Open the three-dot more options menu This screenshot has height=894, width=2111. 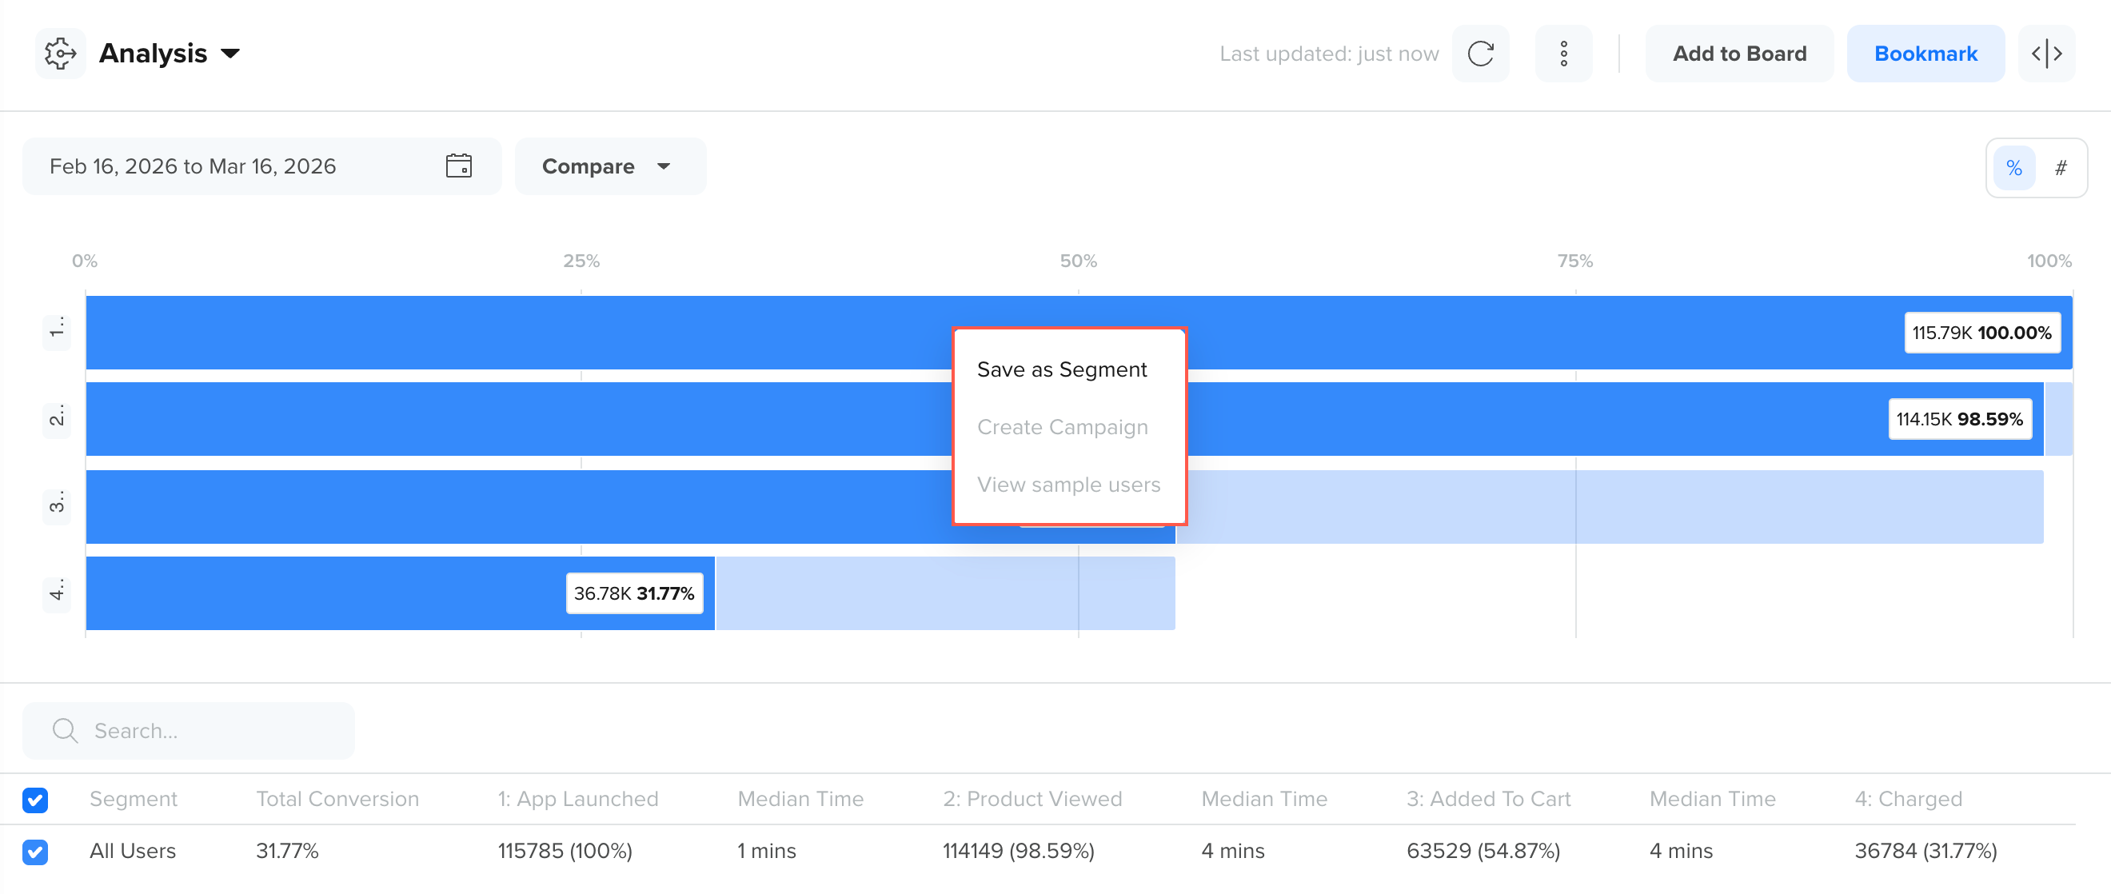pos(1562,54)
